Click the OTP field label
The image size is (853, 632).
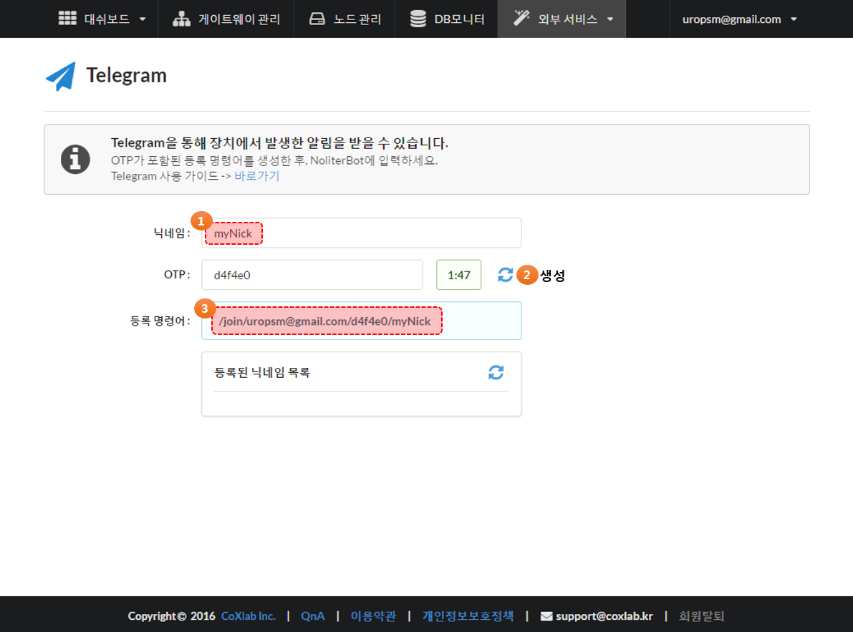coord(177,275)
